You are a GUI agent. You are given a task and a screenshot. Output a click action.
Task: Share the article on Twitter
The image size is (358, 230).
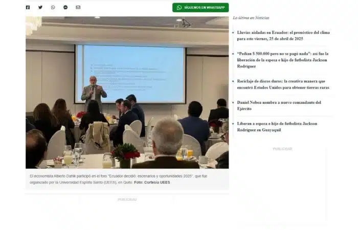[x=40, y=7]
